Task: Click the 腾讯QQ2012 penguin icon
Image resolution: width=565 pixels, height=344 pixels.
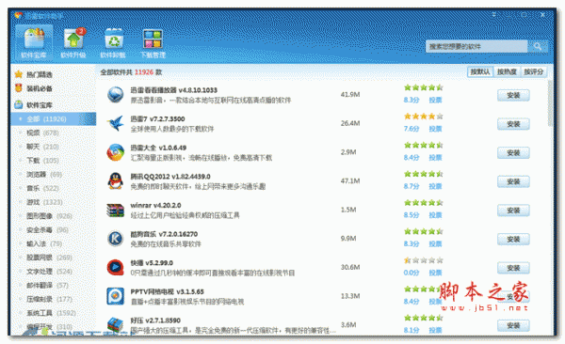Action: (115, 181)
